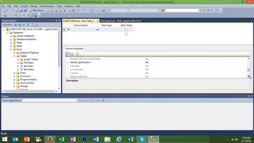
Task: Select the Service Broker folder
Action: tap(27, 83)
